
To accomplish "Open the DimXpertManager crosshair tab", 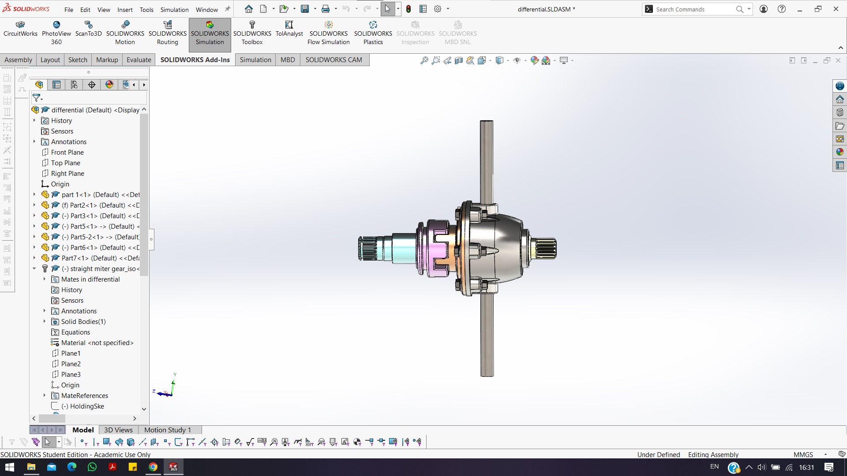I will 92,85.
